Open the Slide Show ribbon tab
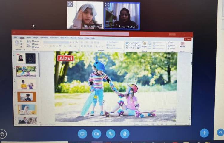The width and height of the screenshot is (224, 143). (x=65, y=38)
